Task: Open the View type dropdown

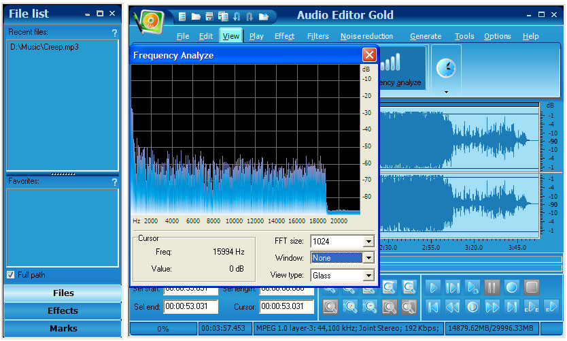Action: click(368, 276)
